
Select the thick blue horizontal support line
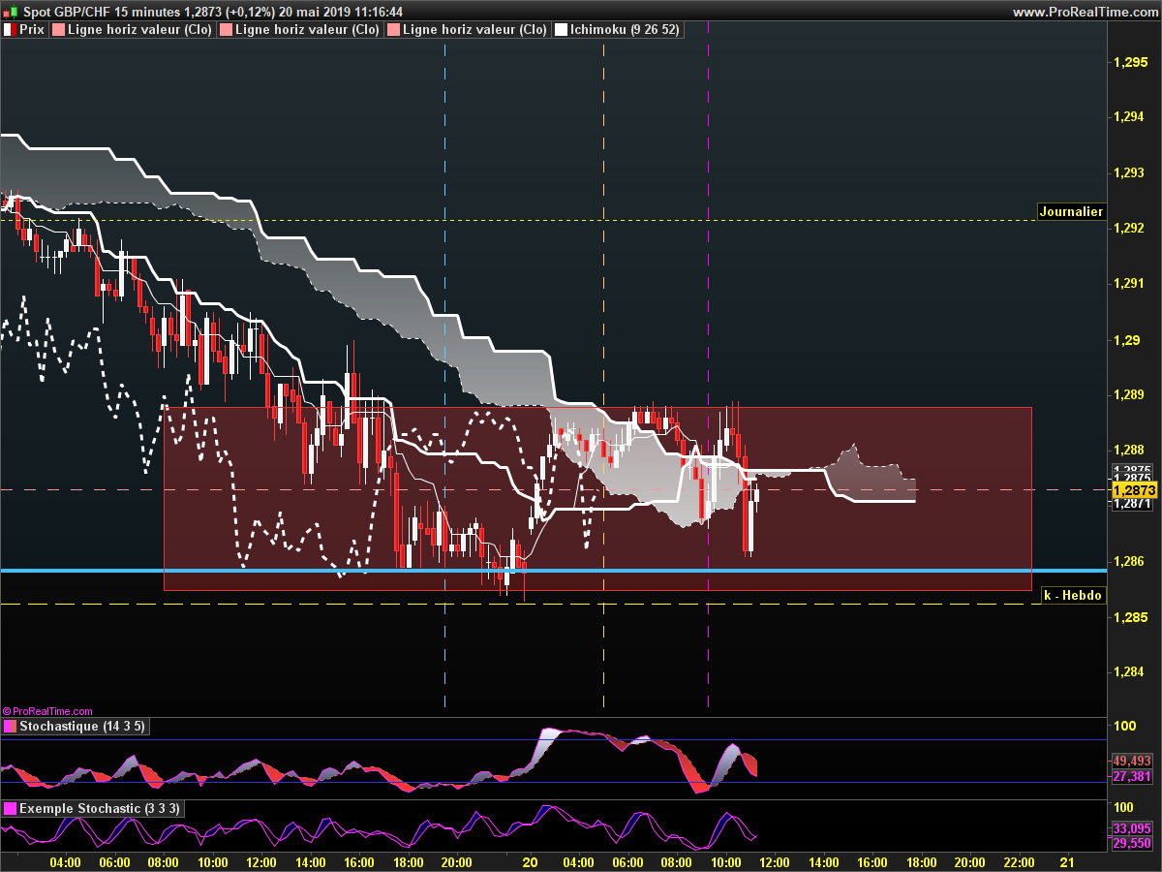[552, 571]
